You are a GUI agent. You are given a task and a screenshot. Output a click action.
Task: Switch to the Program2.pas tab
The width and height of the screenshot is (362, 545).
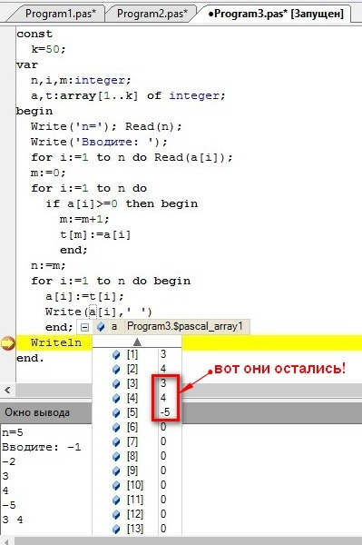pyautogui.click(x=152, y=14)
